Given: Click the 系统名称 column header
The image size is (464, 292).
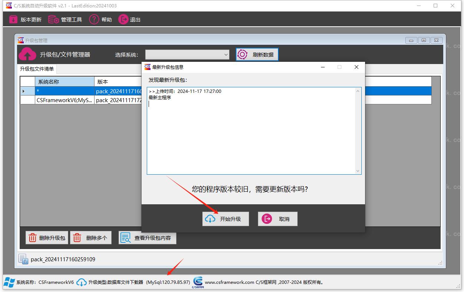Looking at the screenshot, I should [x=64, y=82].
